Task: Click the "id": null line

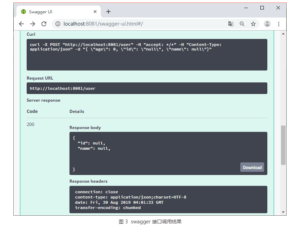Action: [91, 143]
